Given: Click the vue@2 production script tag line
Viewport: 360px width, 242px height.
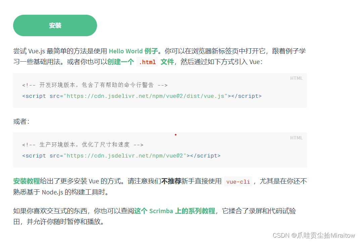Looking at the screenshot, I should pyautogui.click(x=121, y=156).
